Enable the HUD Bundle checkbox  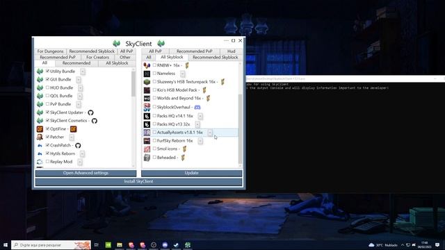[47, 87]
